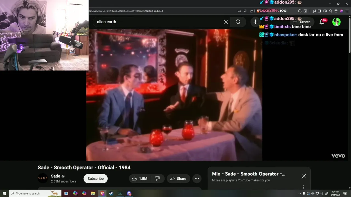Viewport: 351px width, 197px height.
Task: Click the Windows taskbar search box
Action: pos(35,193)
